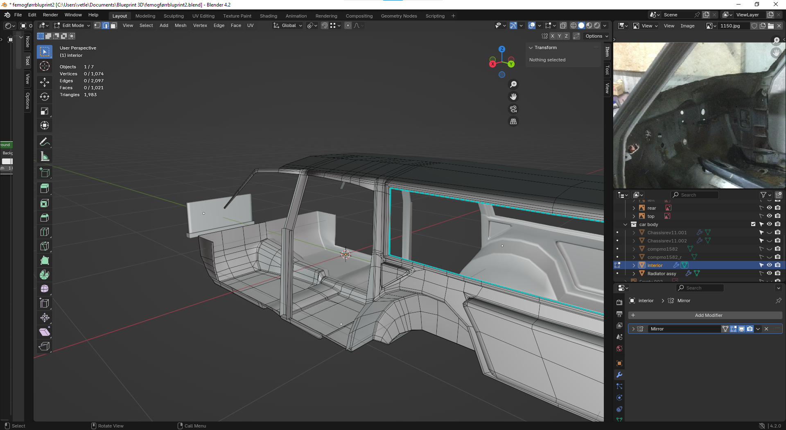This screenshot has width=786, height=430.
Task: Select the Move tool in toolbar
Action: point(45,82)
